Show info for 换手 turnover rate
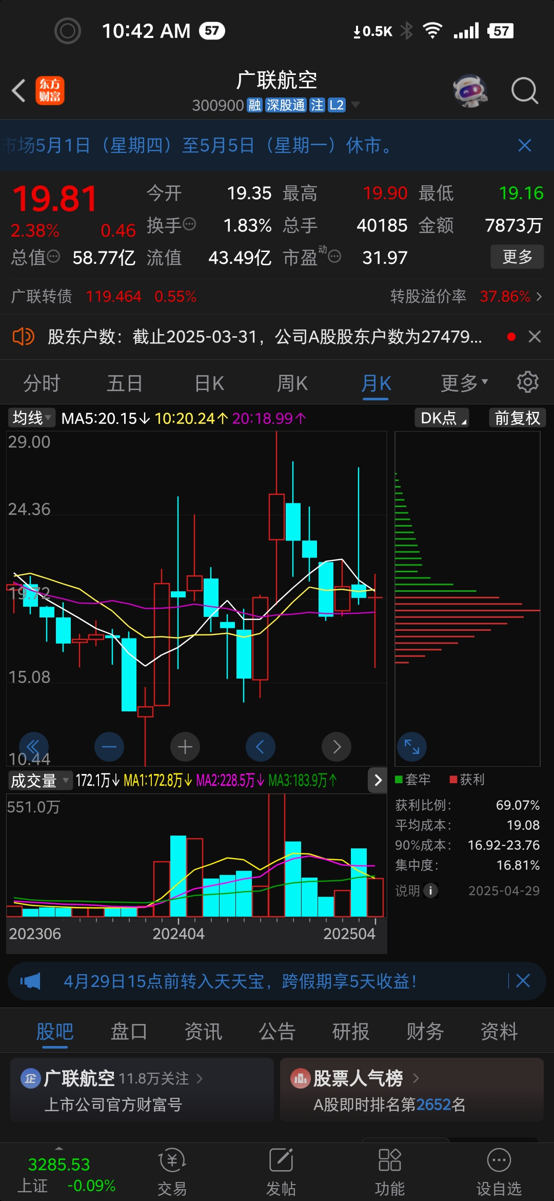Image resolution: width=554 pixels, height=1201 pixels. (x=189, y=224)
